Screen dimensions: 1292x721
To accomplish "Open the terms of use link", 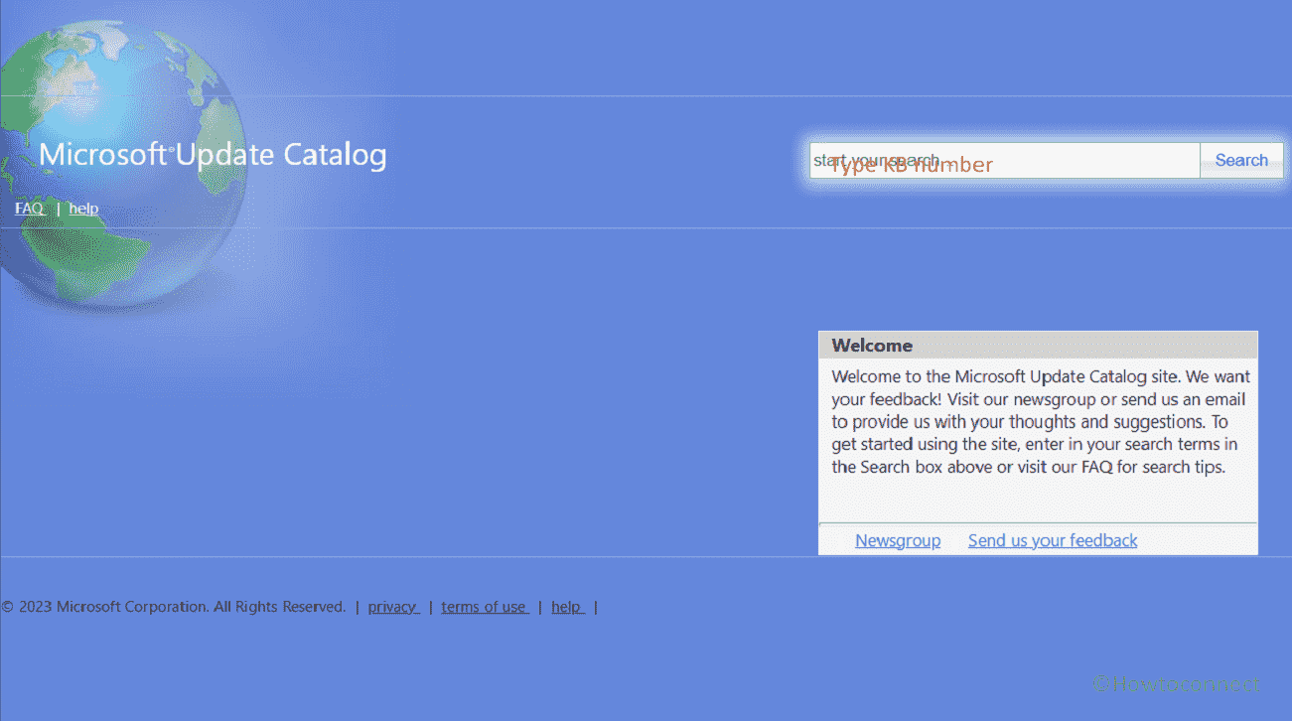I will point(485,607).
